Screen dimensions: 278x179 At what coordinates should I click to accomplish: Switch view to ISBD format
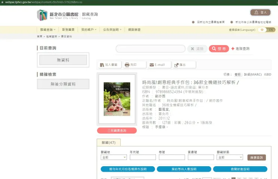click(267, 74)
